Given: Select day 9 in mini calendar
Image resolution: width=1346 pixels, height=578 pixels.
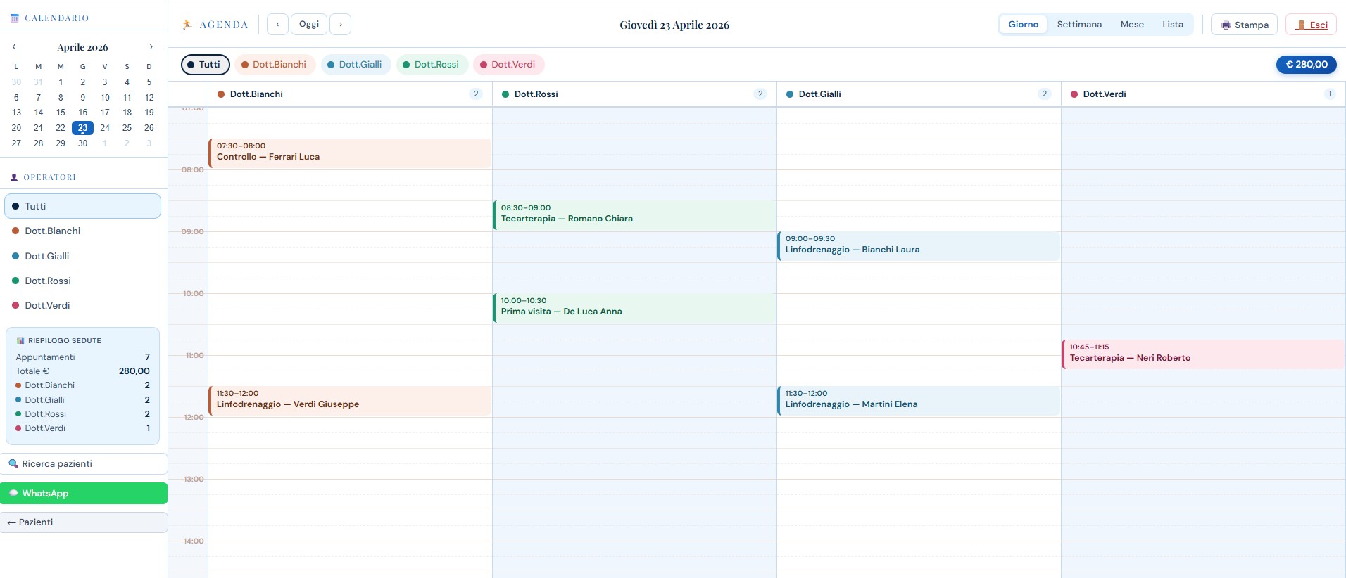Looking at the screenshot, I should click(82, 98).
